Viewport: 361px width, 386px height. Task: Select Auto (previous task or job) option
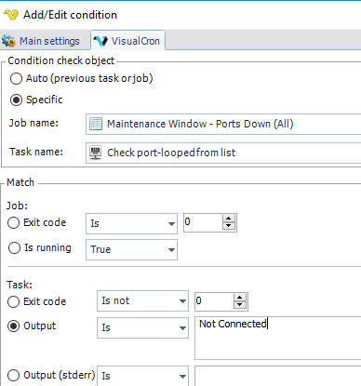(16, 78)
